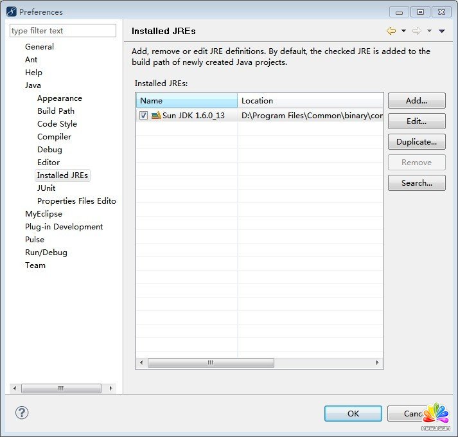Viewport: 458px width, 437px height.
Task: Open the Compiler preferences page
Action: pos(54,137)
